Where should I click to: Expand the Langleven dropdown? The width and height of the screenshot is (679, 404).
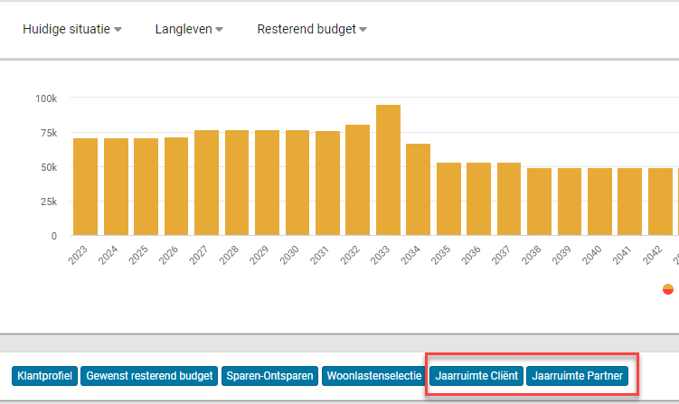pos(188,29)
